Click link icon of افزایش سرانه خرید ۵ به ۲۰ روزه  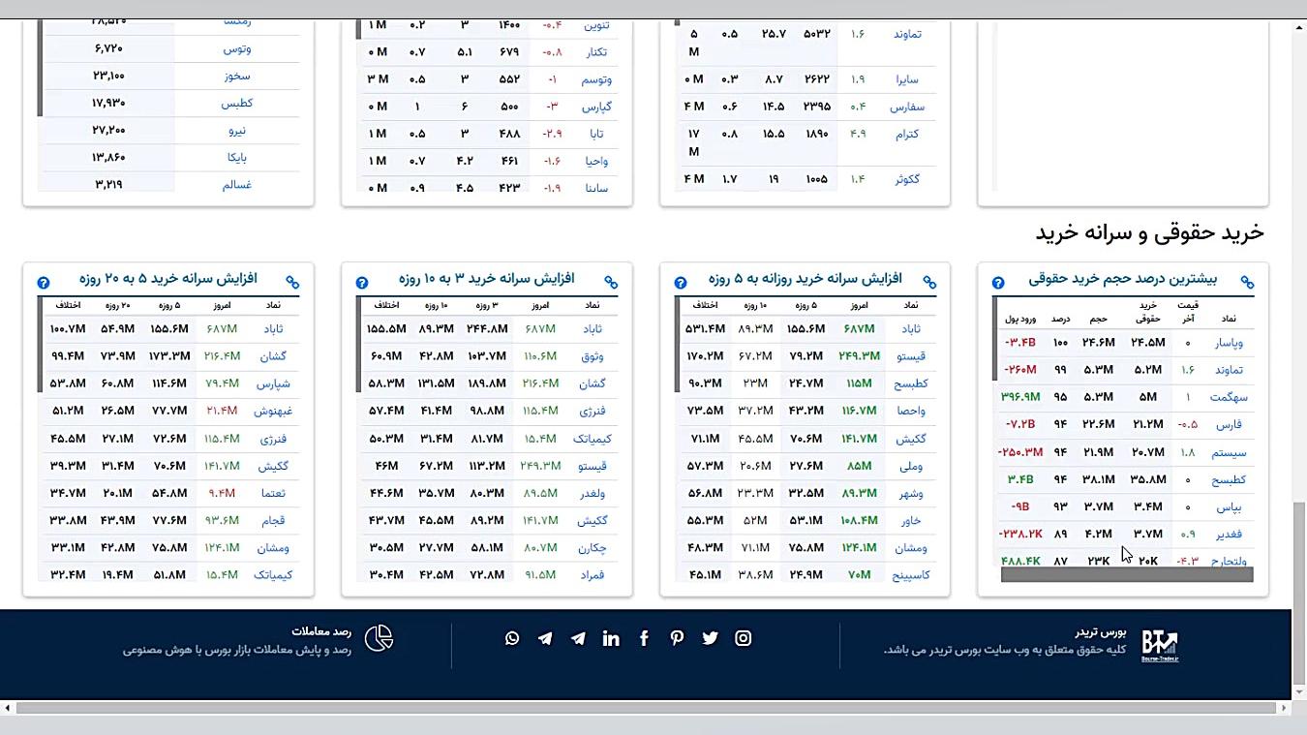click(292, 283)
